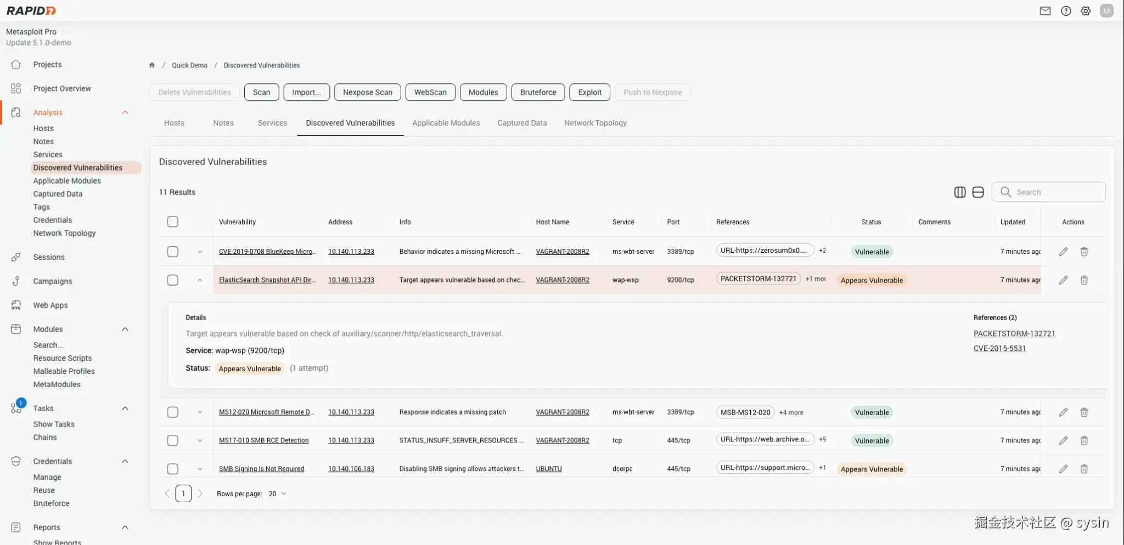1124x545 pixels.
Task: Click the Credentials sidebar icon
Action: tap(16, 461)
